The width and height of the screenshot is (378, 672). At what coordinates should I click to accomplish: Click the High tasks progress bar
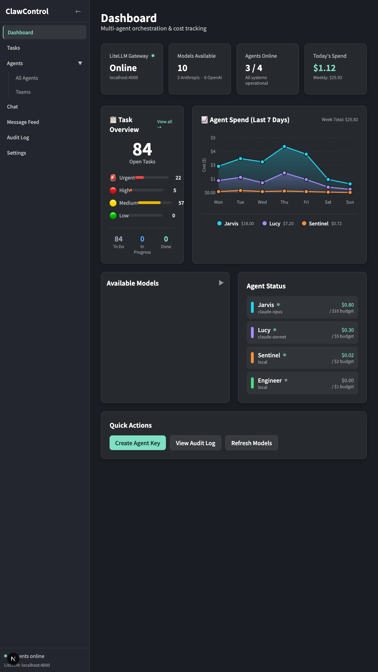[147, 190]
